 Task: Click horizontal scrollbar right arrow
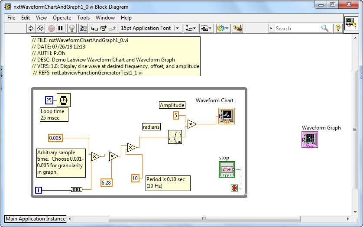tap(348, 219)
